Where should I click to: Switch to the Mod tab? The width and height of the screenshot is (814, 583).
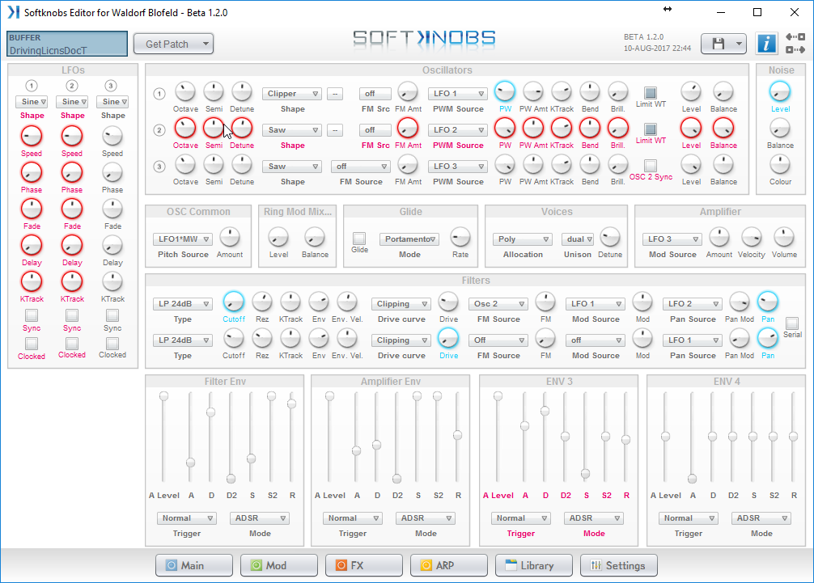click(279, 565)
